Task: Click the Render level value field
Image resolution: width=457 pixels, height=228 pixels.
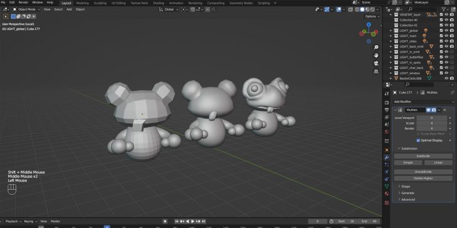Action: point(432,128)
